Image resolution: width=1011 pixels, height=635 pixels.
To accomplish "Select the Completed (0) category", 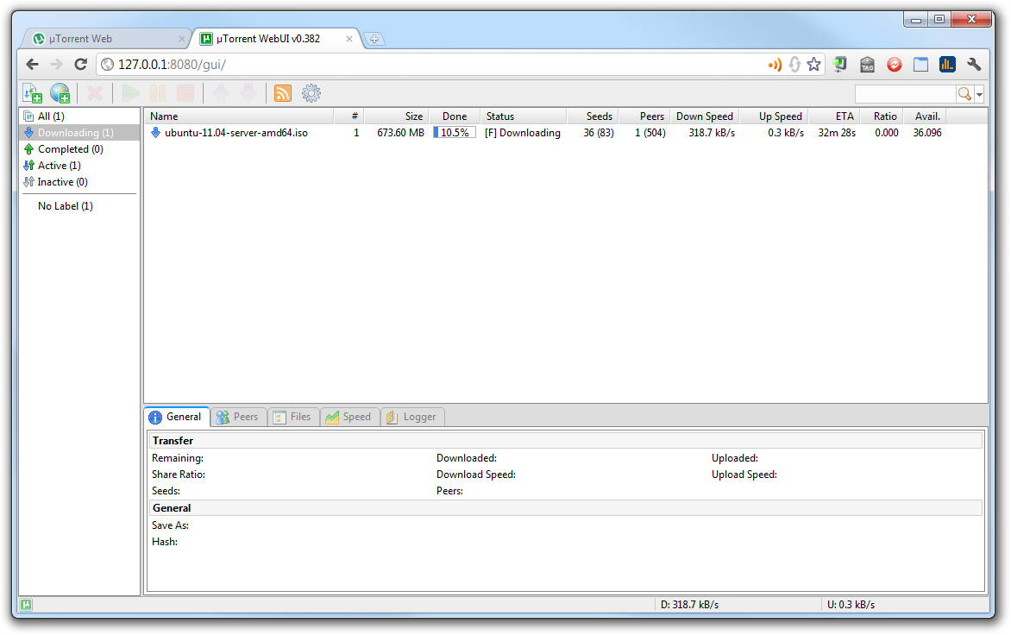I will pos(79,149).
